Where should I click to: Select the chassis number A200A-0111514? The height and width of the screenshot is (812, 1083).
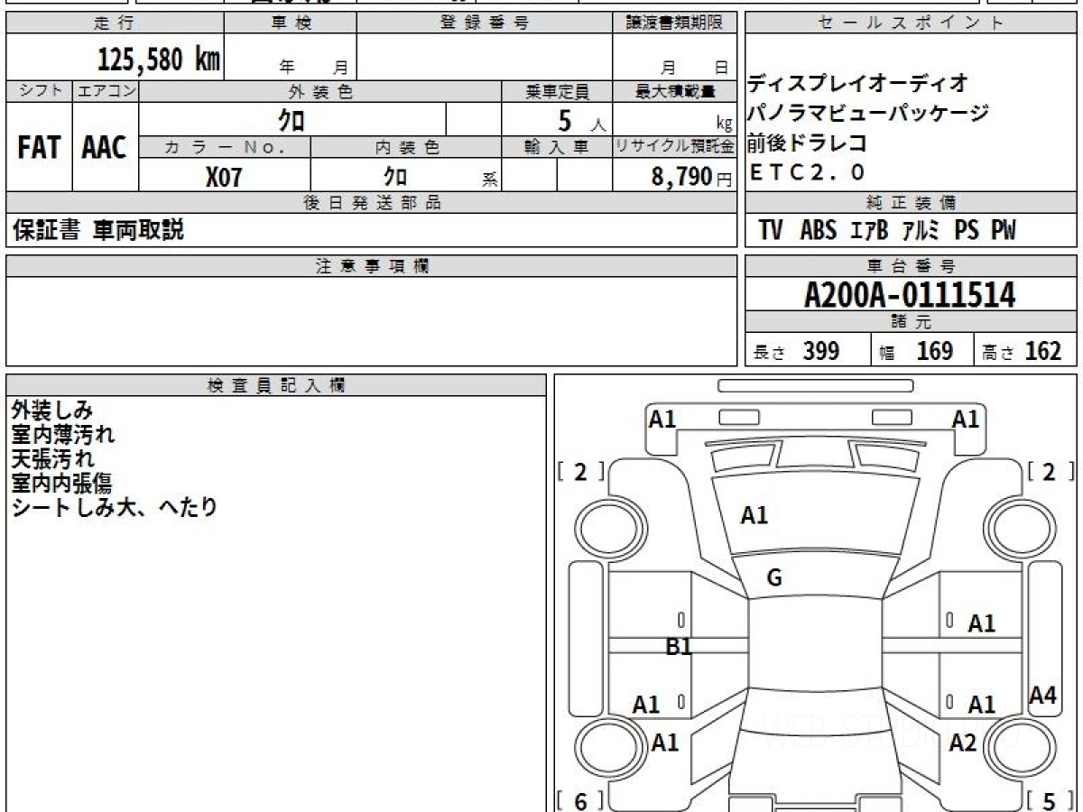coord(911,295)
